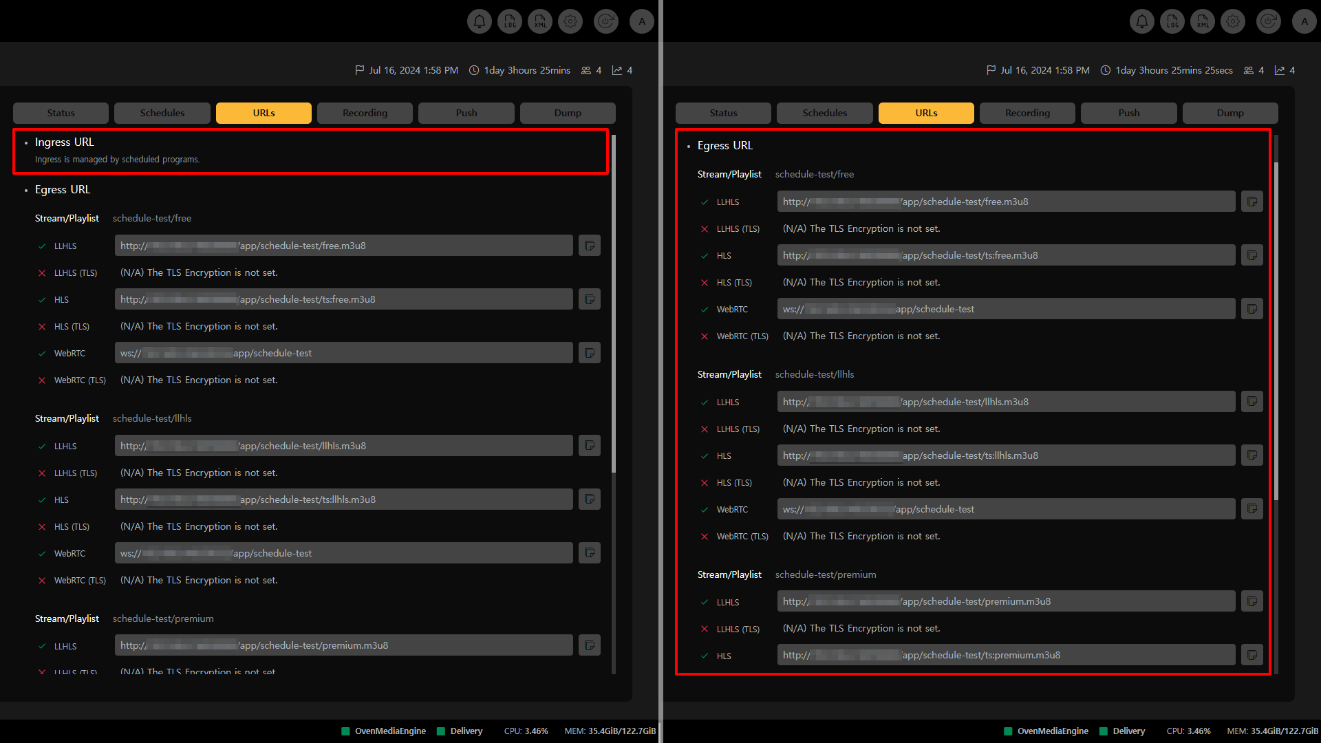
Task: Click llhls.m3u8 LLHLS URL field in left panel
Action: [x=344, y=446]
